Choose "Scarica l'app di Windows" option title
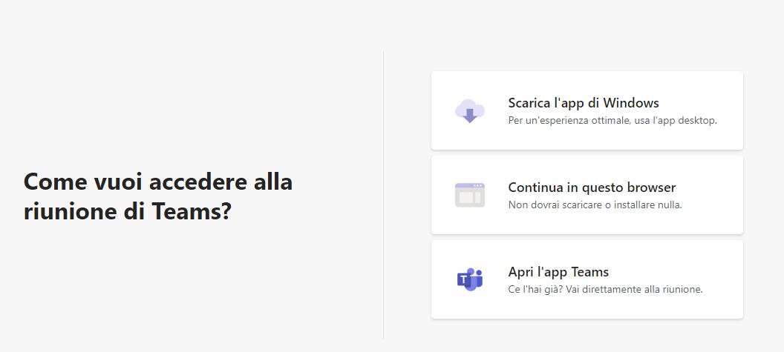 pyautogui.click(x=584, y=103)
